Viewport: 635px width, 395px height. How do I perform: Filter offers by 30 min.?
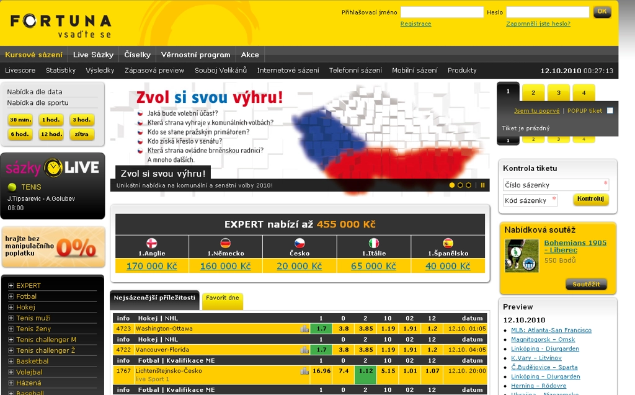coord(20,120)
